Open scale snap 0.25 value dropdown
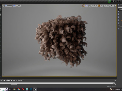The height and width of the screenshot is (91, 122). tap(108, 6)
